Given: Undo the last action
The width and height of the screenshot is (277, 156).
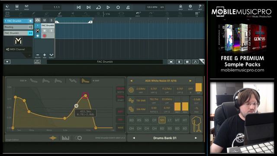Looking at the screenshot, I should (x=138, y=14).
